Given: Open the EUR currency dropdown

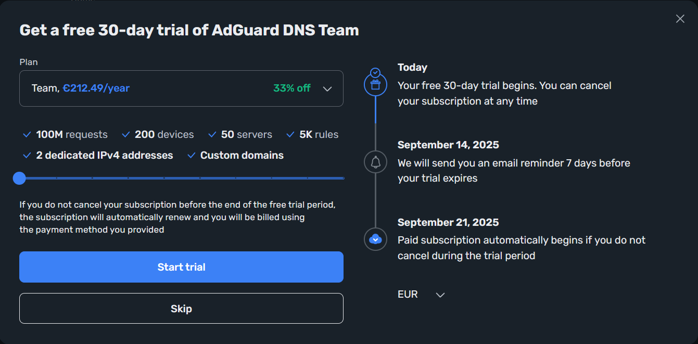Looking at the screenshot, I should point(421,295).
